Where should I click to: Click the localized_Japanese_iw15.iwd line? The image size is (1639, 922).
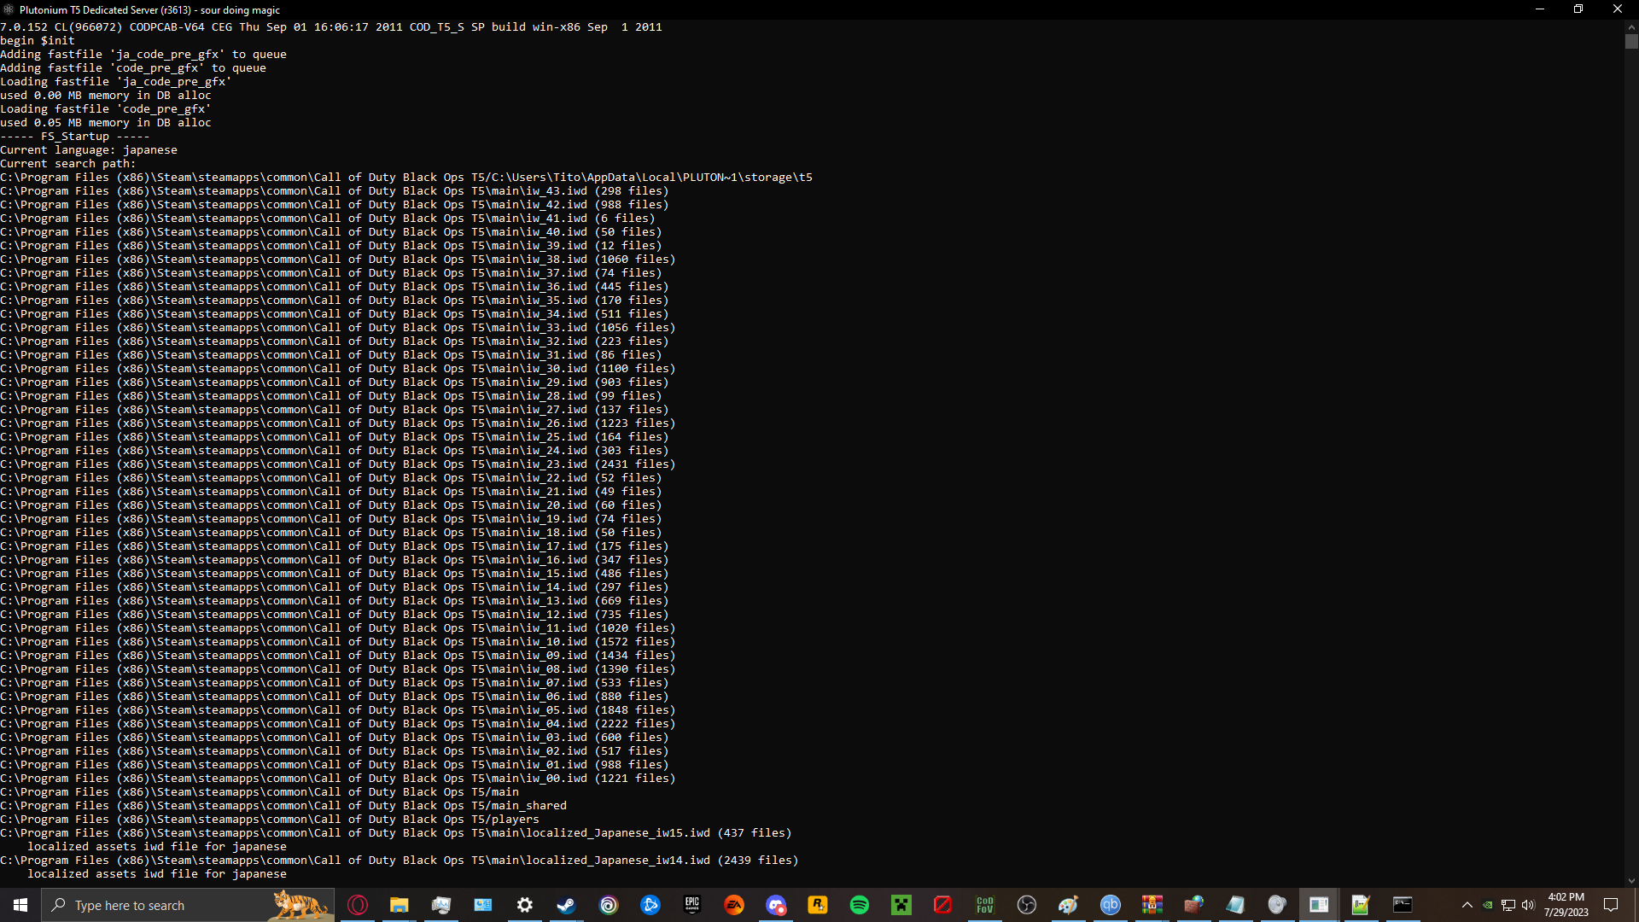point(396,833)
